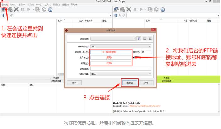
Task: Click the 远程路径 remote path input field
Action: tap(121, 69)
